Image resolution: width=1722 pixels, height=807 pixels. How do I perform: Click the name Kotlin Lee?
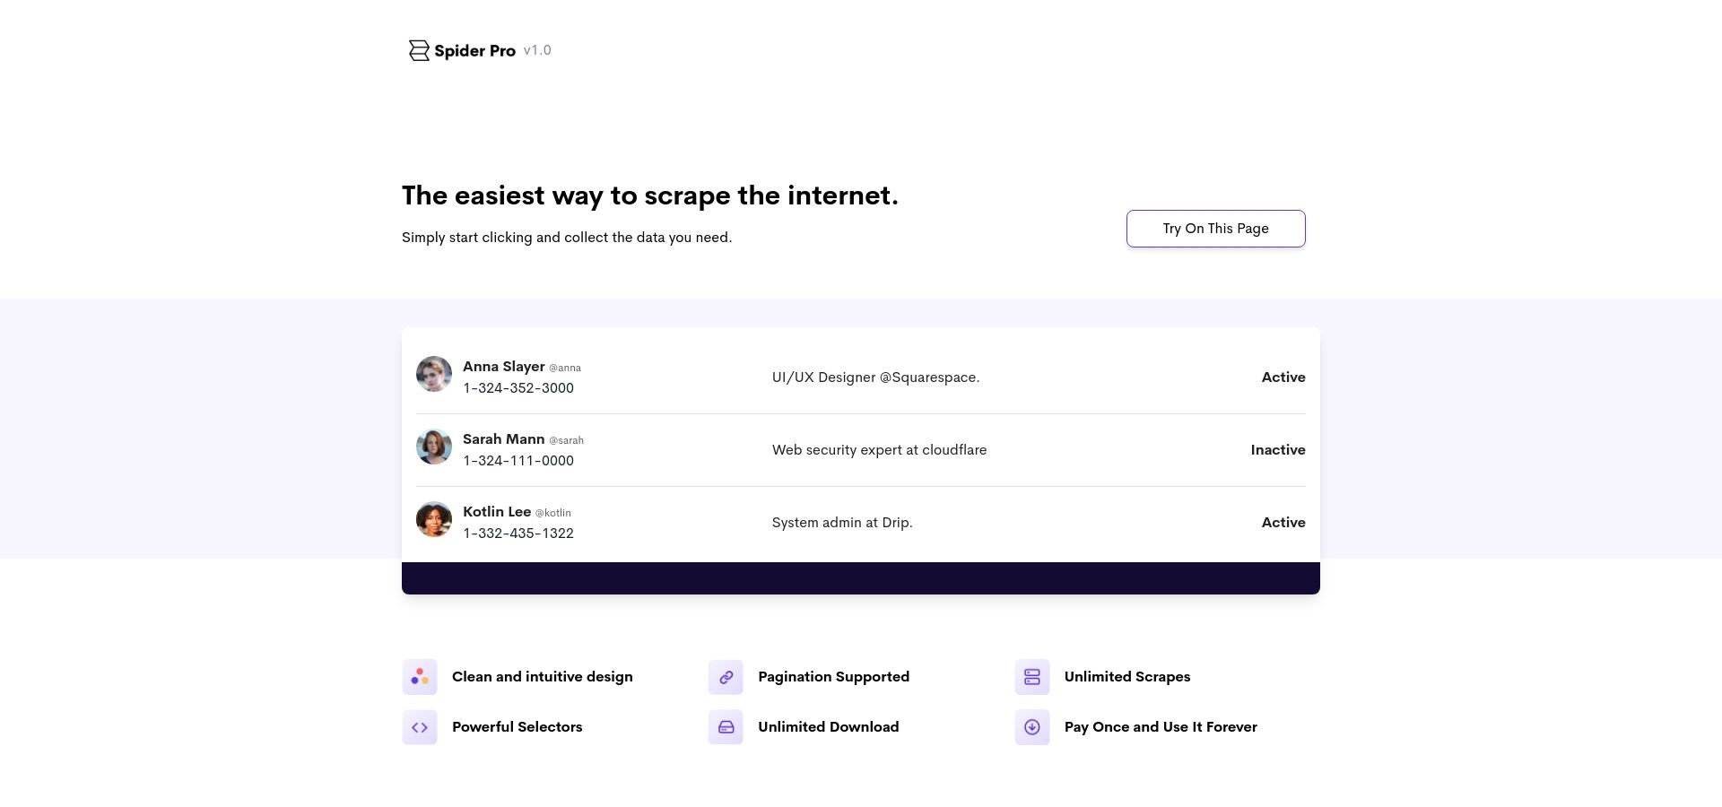[x=497, y=512]
